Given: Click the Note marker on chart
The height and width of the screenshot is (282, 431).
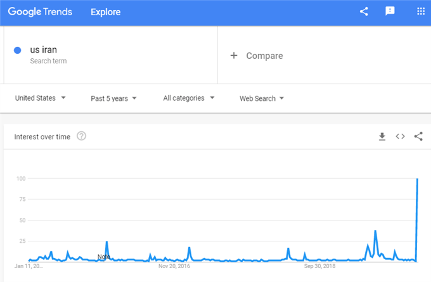Looking at the screenshot, I should click(x=104, y=257).
